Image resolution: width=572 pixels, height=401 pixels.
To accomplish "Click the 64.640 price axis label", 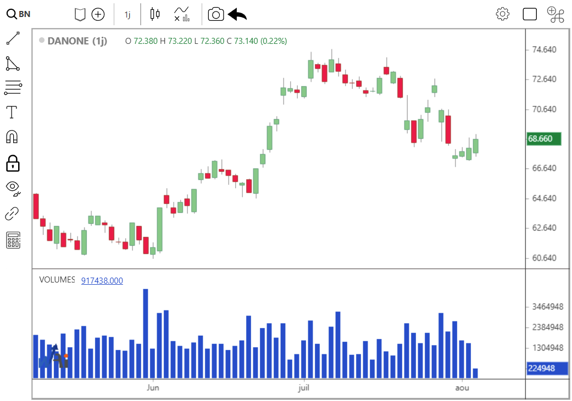I will click(x=544, y=199).
